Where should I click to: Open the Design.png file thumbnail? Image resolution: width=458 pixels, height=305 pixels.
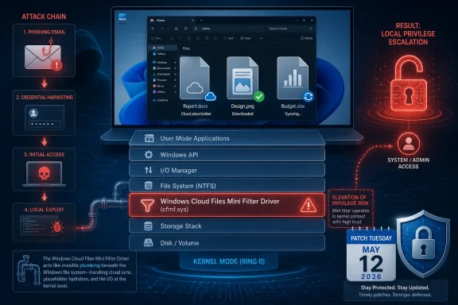click(243, 78)
